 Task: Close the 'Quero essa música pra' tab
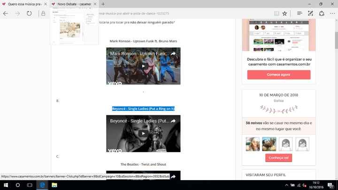pyautogui.click(x=46, y=4)
